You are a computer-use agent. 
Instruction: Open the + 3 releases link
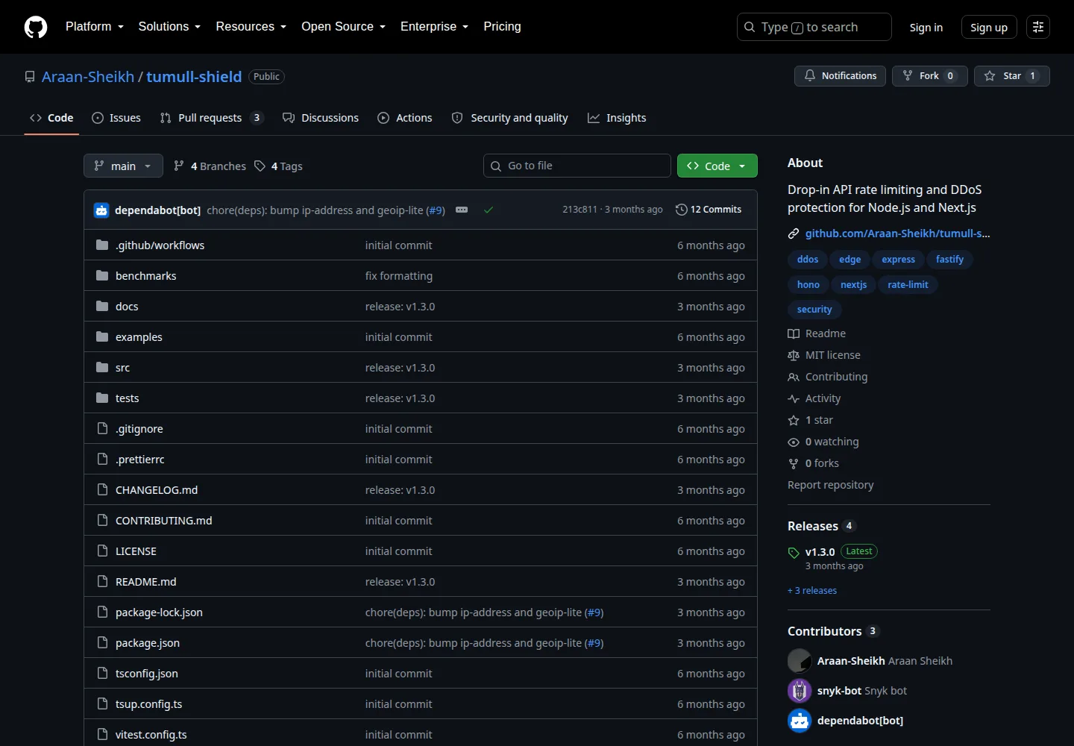coord(812,591)
